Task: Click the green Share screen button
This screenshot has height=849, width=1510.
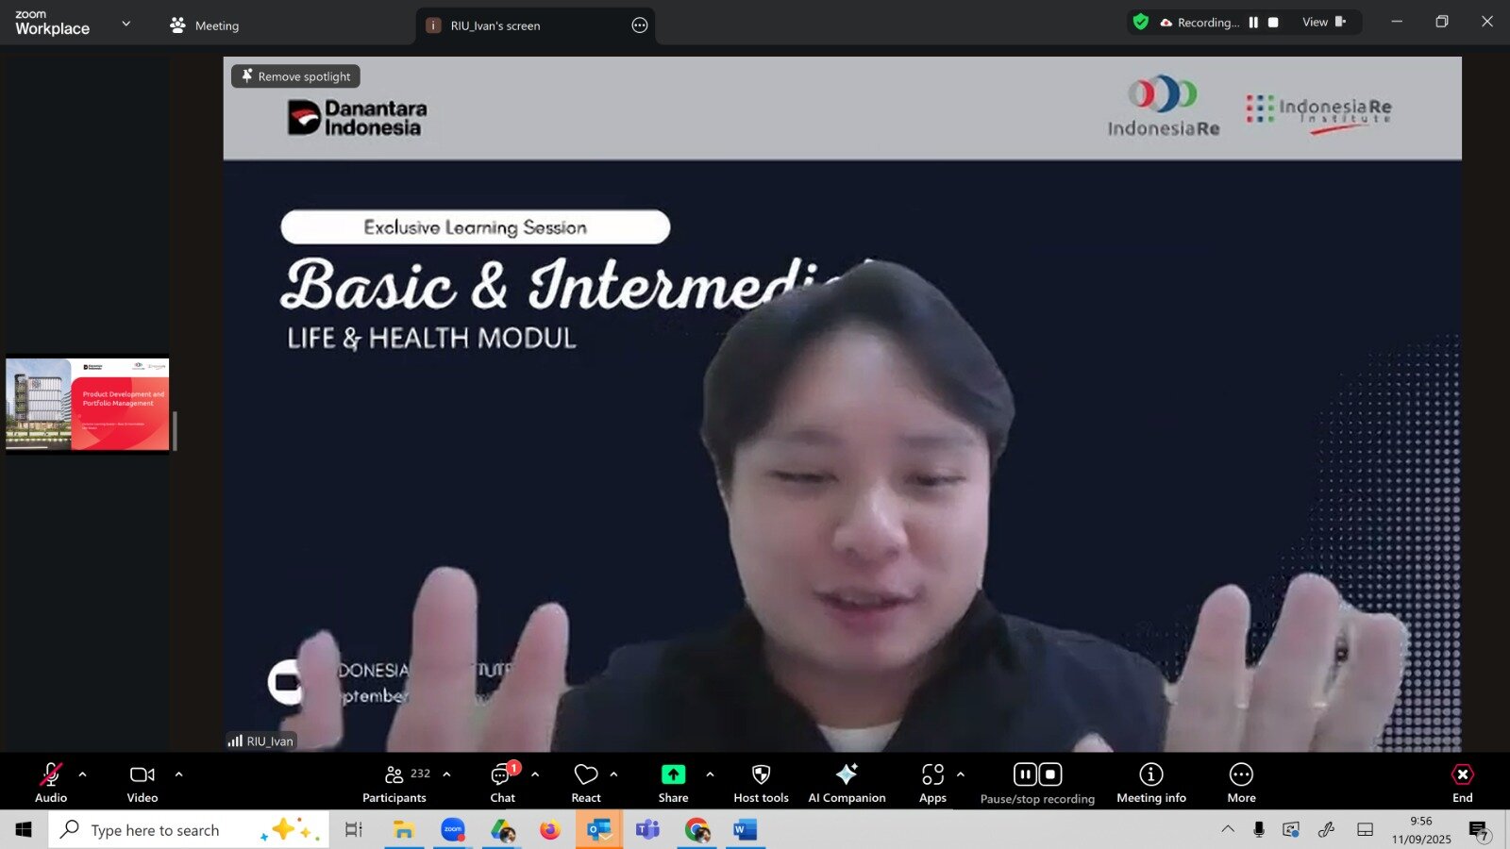Action: tap(673, 783)
